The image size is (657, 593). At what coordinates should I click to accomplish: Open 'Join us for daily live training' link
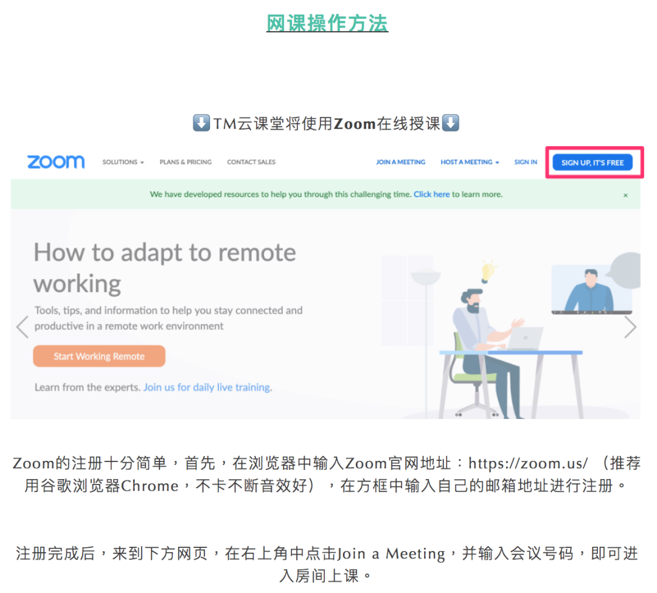207,387
